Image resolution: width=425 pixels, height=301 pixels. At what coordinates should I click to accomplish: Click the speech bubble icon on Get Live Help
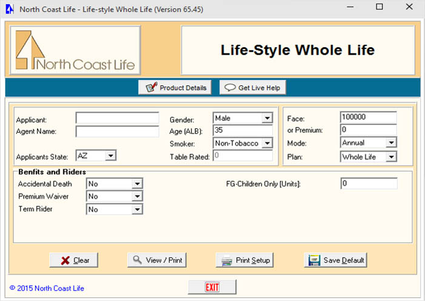(230, 88)
